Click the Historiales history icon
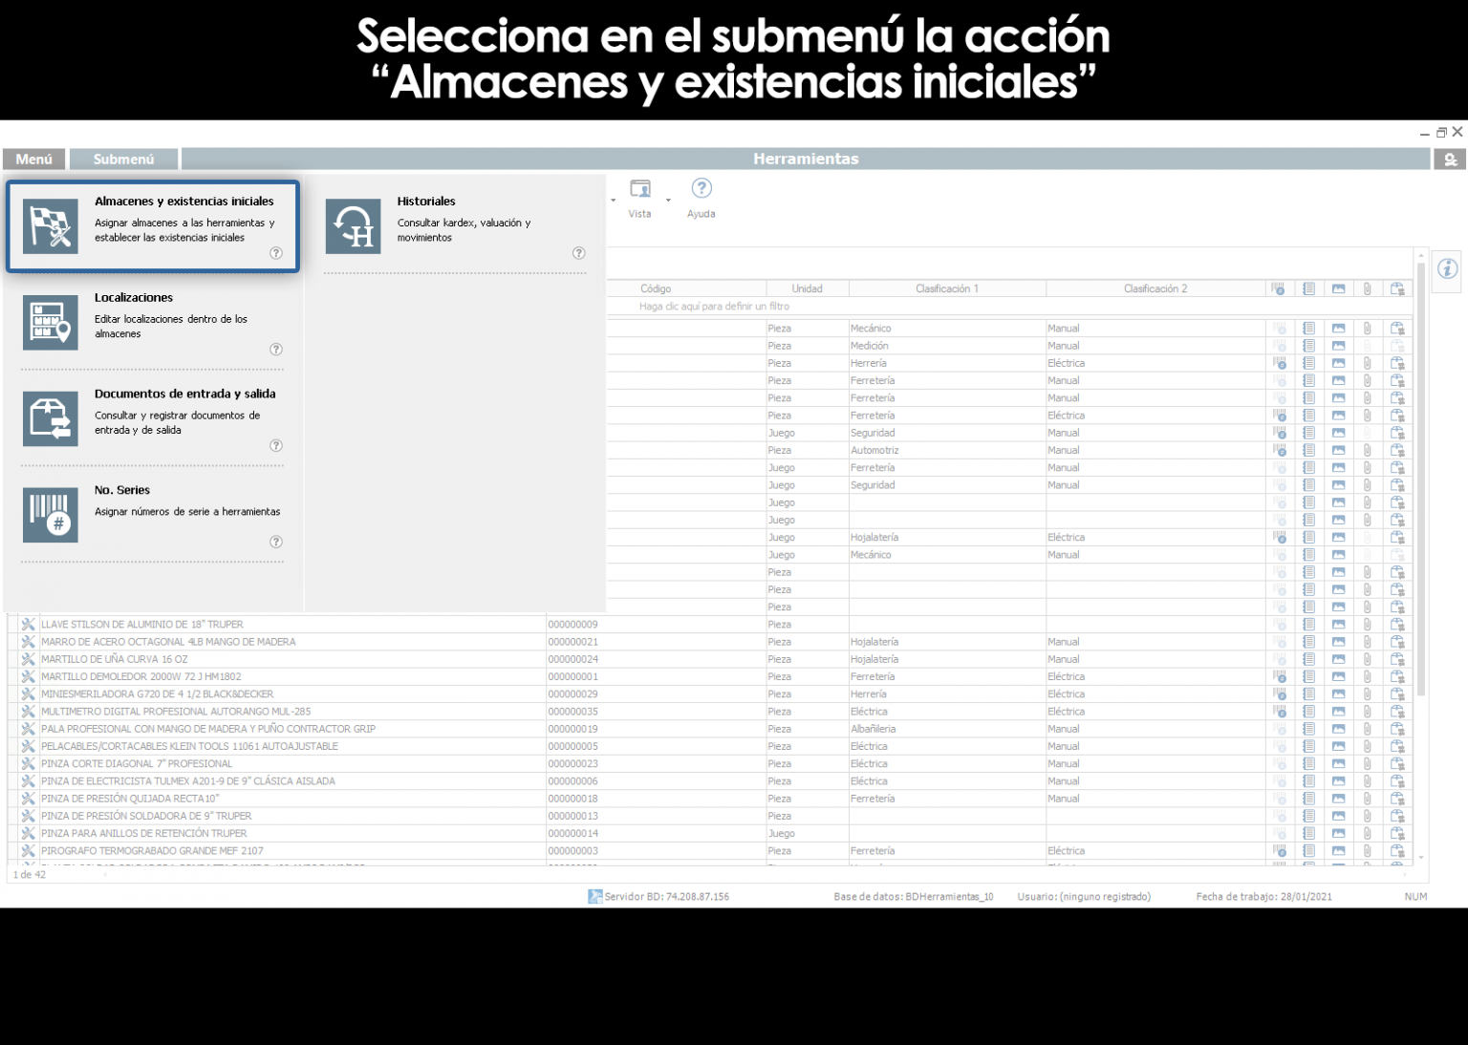1468x1045 pixels. (352, 226)
